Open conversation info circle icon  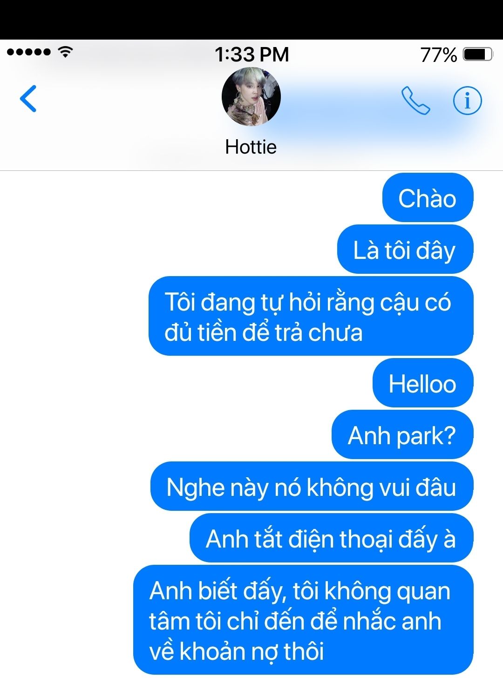pos(467,100)
